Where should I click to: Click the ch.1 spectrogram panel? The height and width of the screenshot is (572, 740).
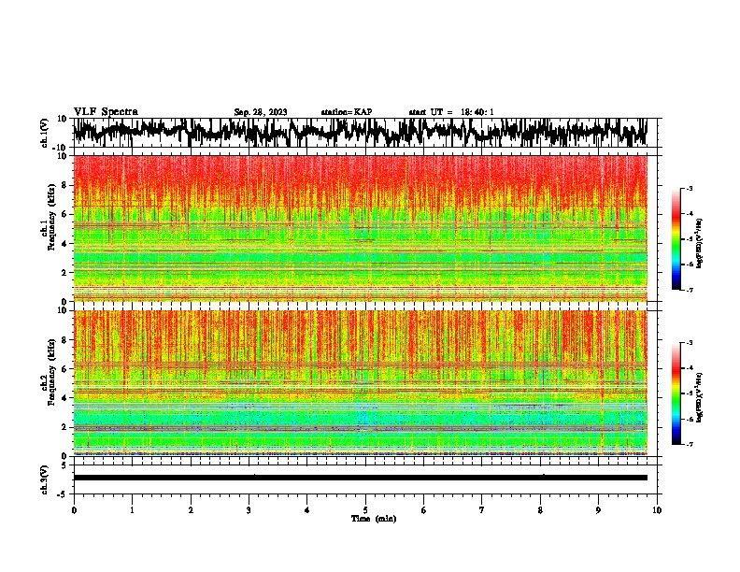pos(360,228)
